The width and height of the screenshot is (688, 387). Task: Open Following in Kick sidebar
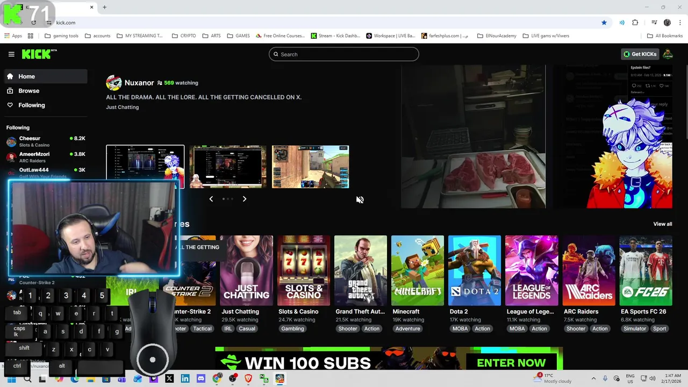pos(46,105)
